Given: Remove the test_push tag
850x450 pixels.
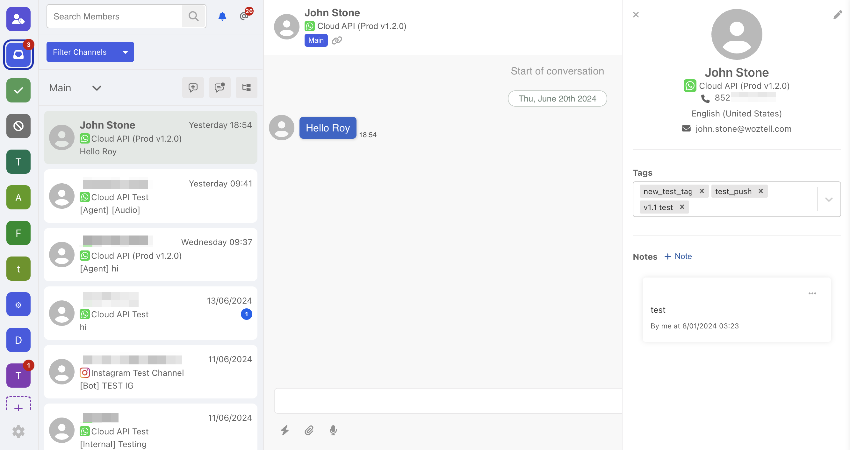Looking at the screenshot, I should [x=760, y=191].
